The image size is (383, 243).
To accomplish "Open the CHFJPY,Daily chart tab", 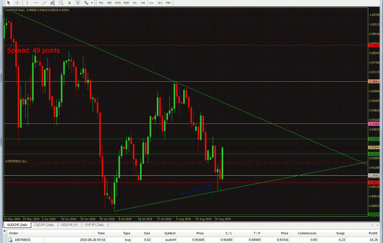I will (94, 225).
